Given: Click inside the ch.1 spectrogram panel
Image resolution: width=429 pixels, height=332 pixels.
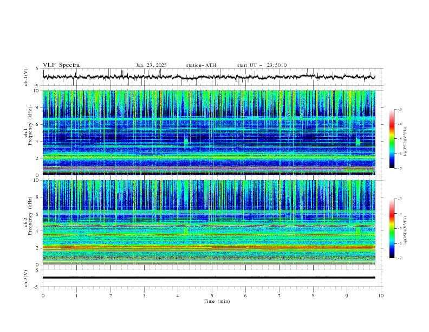Looking at the screenshot, I should click(x=209, y=132).
